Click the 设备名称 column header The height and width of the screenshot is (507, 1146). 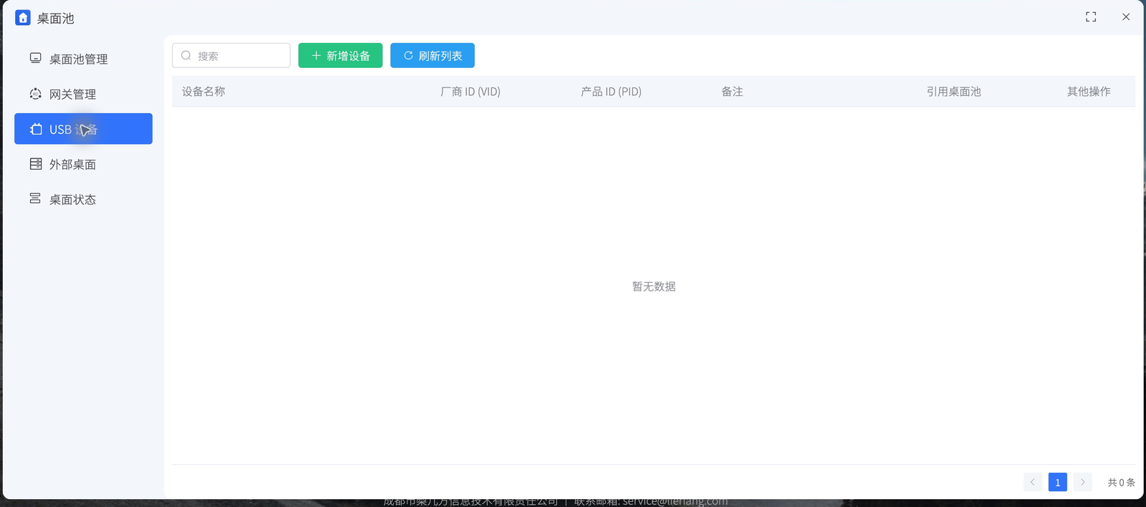203,92
